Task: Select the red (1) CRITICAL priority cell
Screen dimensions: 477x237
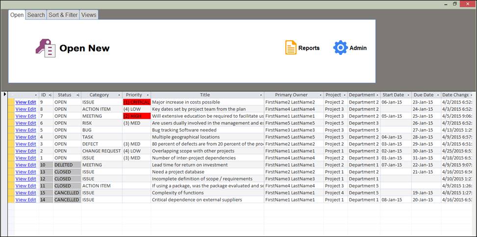Action: click(x=137, y=102)
